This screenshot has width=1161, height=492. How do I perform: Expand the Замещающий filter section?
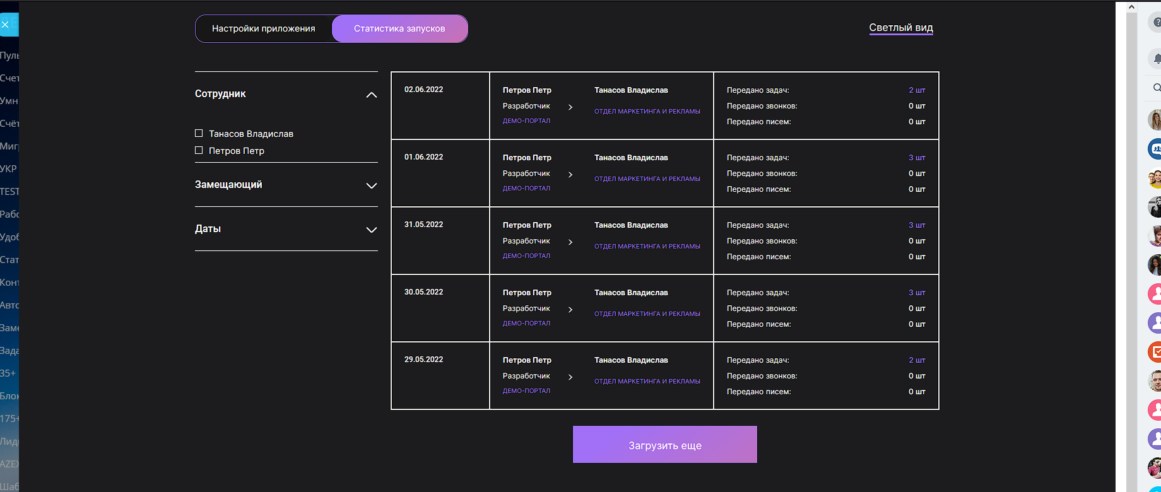point(371,185)
